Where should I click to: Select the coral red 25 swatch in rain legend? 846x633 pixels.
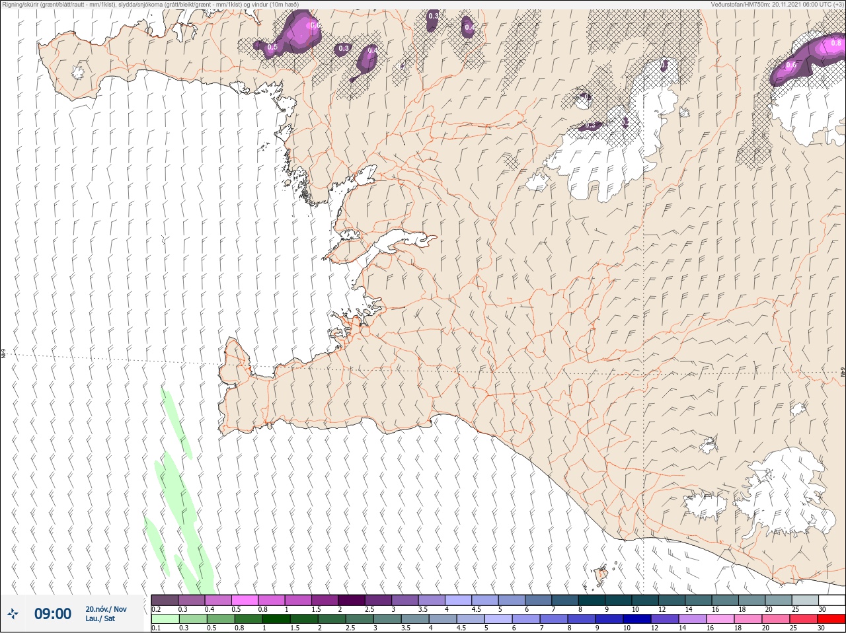(x=804, y=619)
